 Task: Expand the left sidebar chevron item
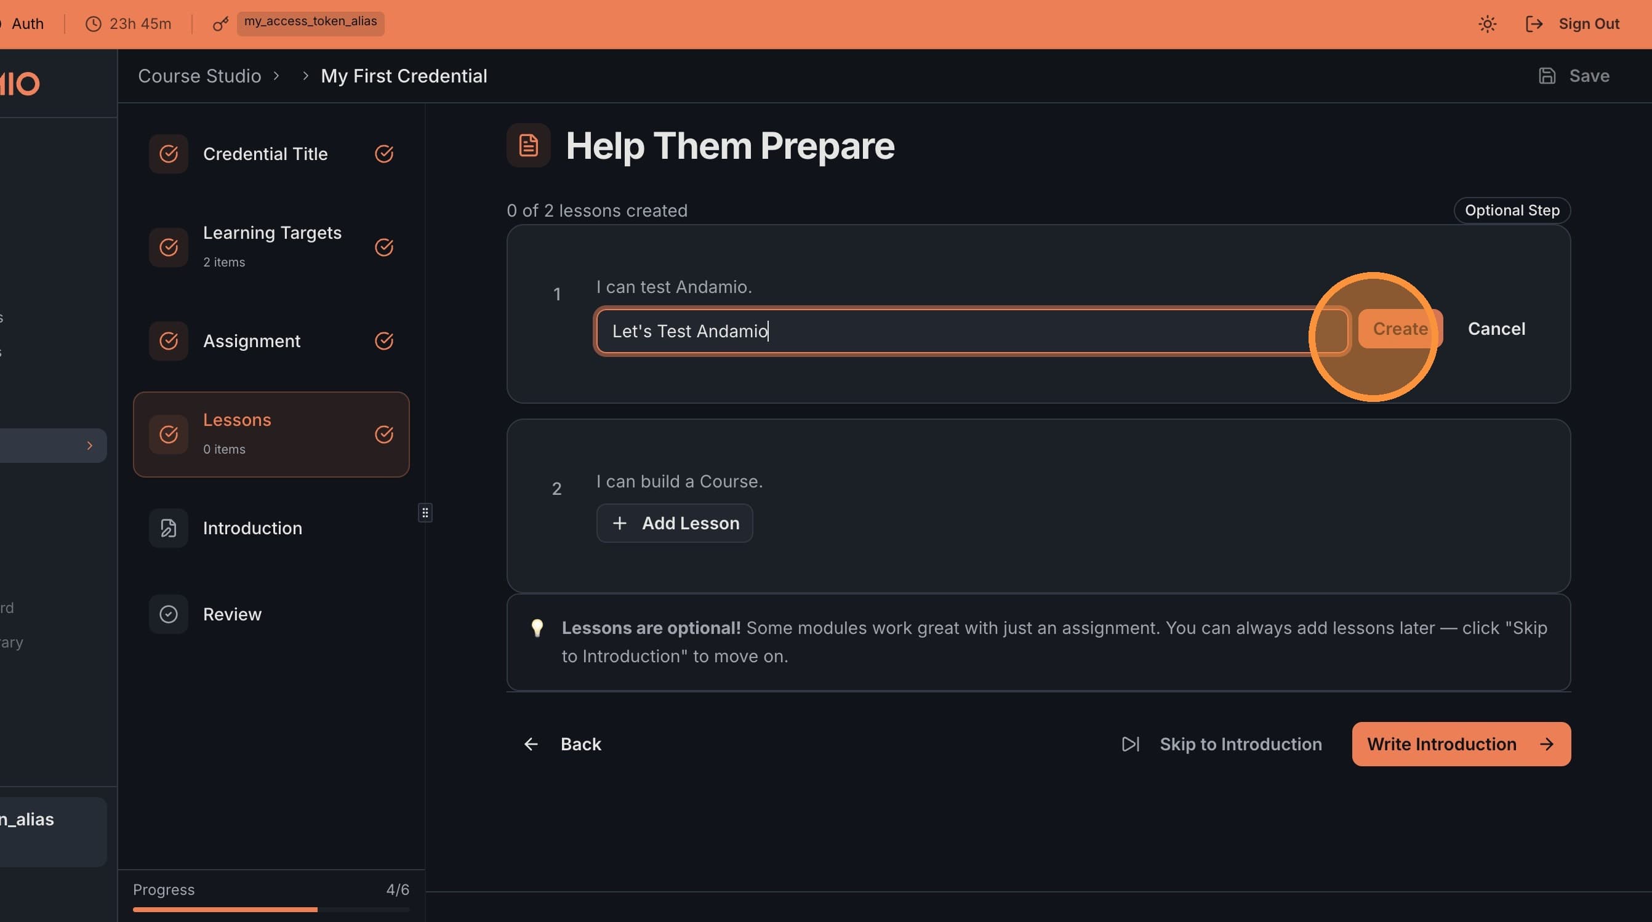89,446
